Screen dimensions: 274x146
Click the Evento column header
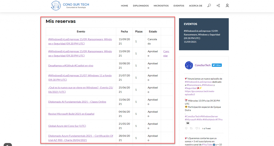point(81,31)
